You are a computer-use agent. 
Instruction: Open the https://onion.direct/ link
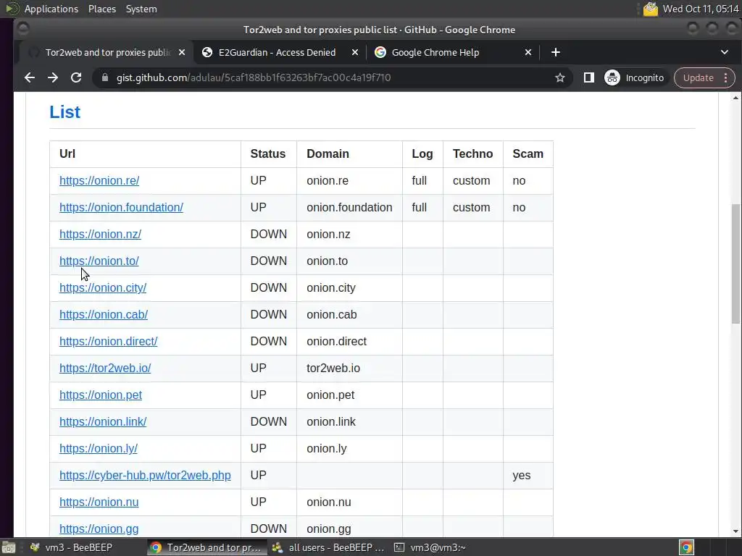point(109,342)
